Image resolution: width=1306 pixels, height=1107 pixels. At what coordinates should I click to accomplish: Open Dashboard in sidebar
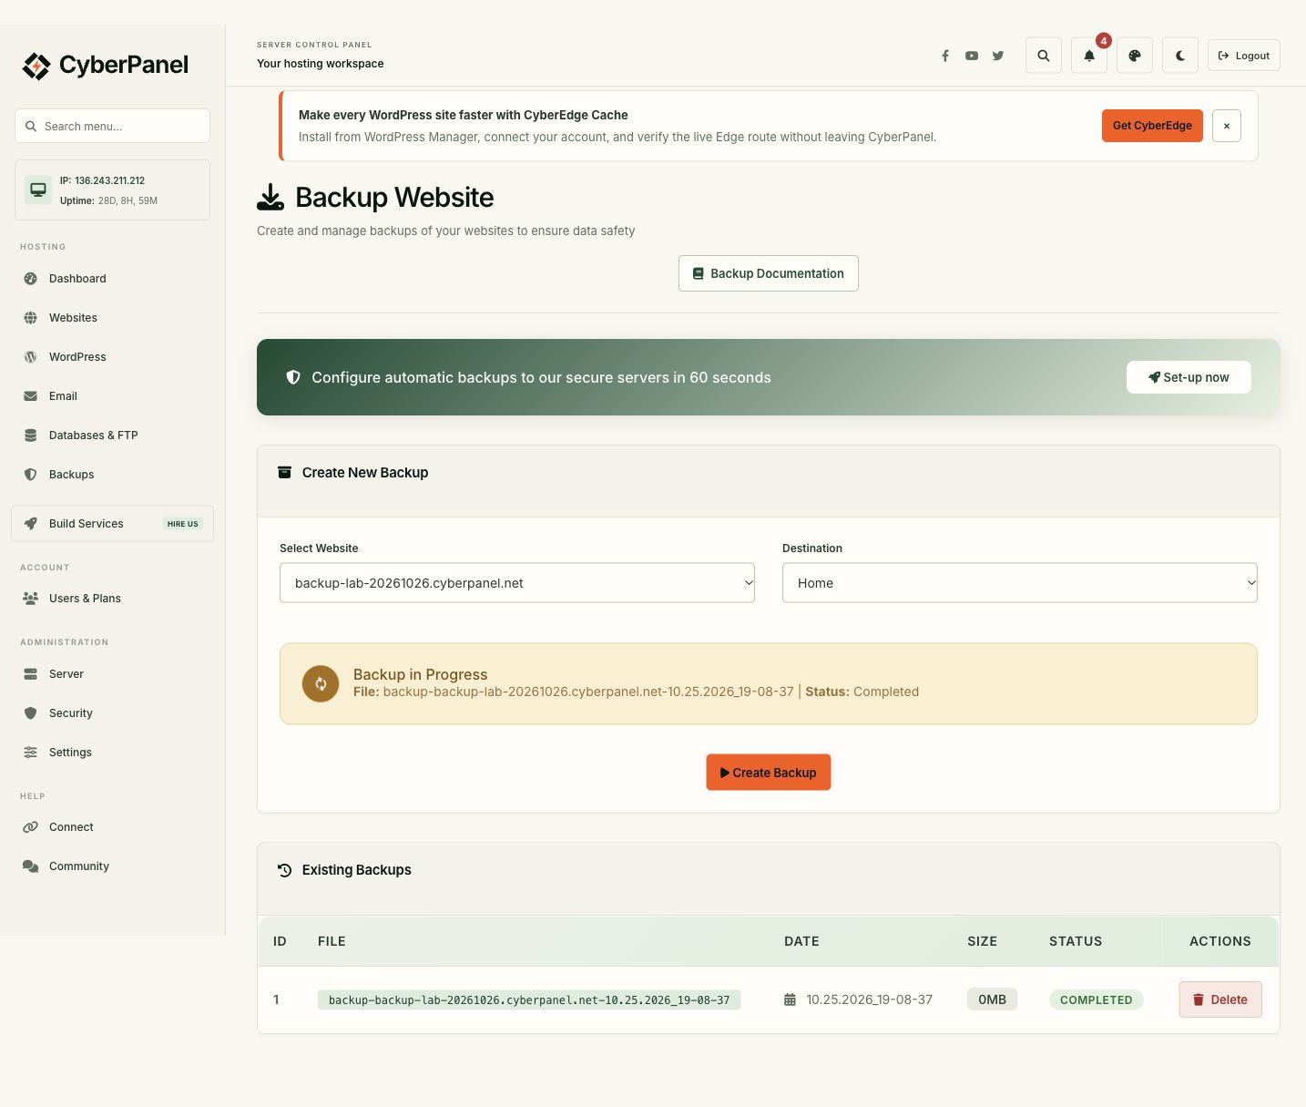[113, 279]
